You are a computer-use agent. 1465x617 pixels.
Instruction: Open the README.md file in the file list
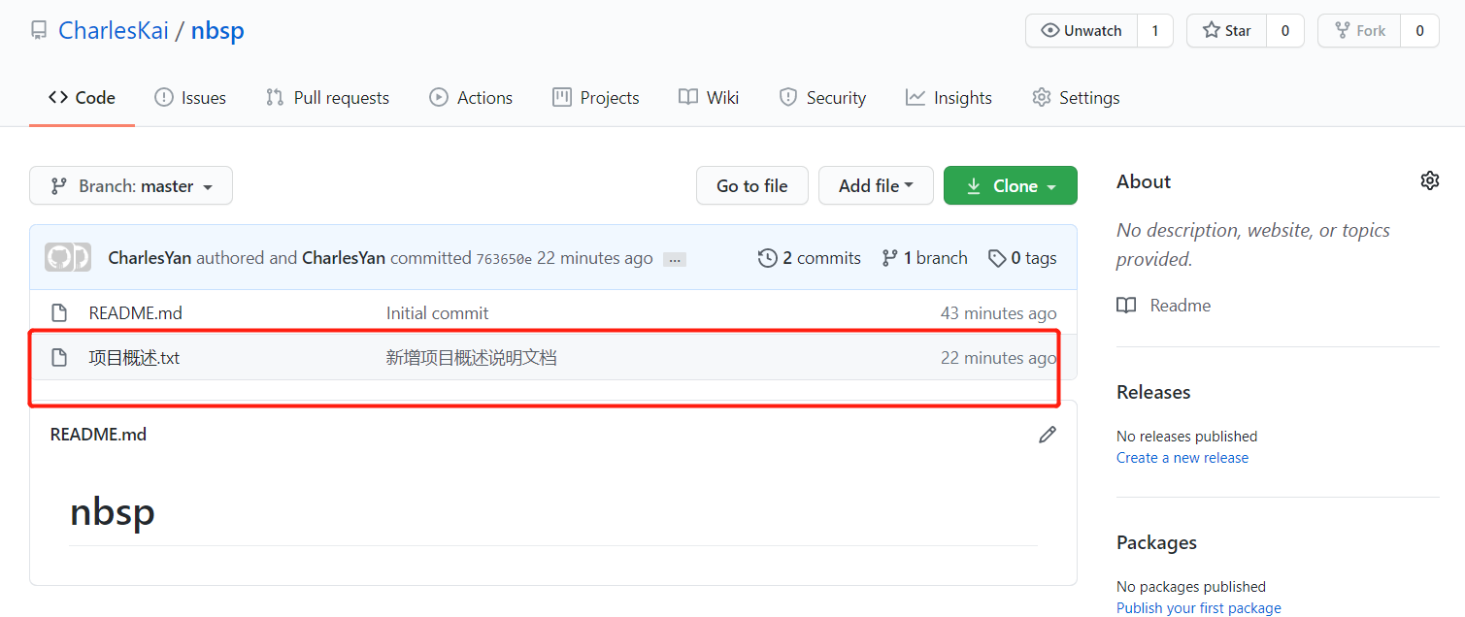point(136,313)
